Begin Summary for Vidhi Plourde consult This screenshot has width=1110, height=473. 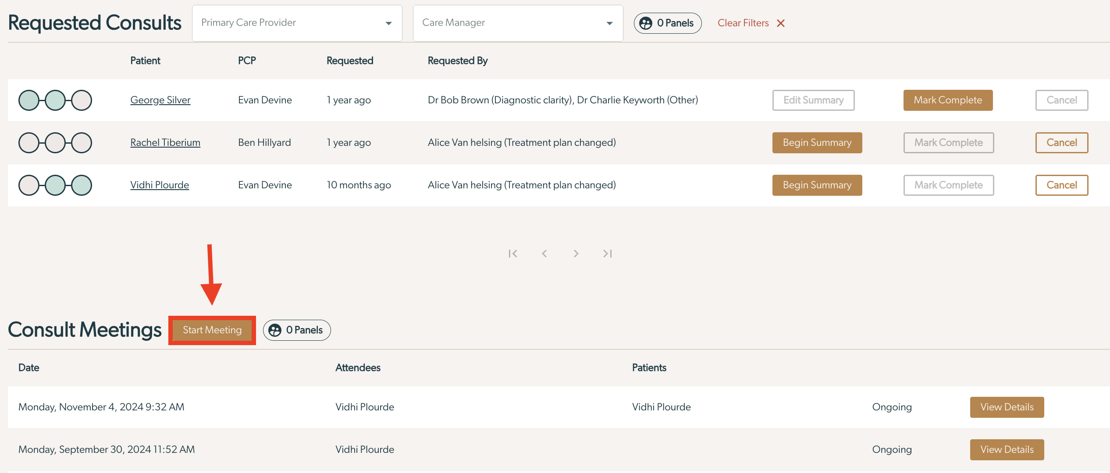click(x=817, y=185)
